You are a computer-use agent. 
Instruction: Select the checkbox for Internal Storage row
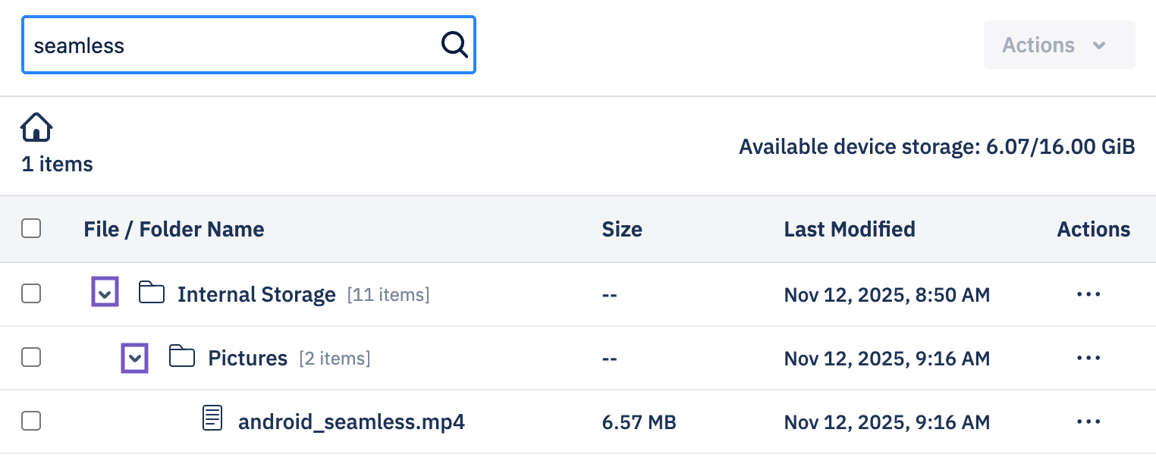31,294
